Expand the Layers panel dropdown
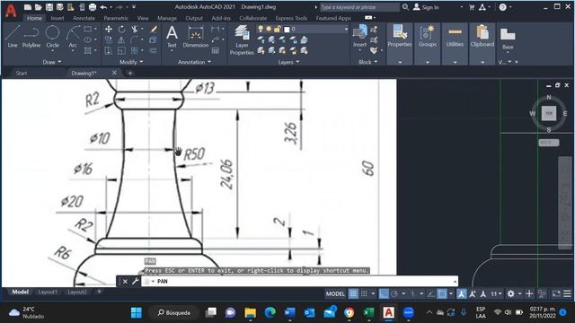Screen dimensions: 575x323 pyautogui.click(x=288, y=62)
